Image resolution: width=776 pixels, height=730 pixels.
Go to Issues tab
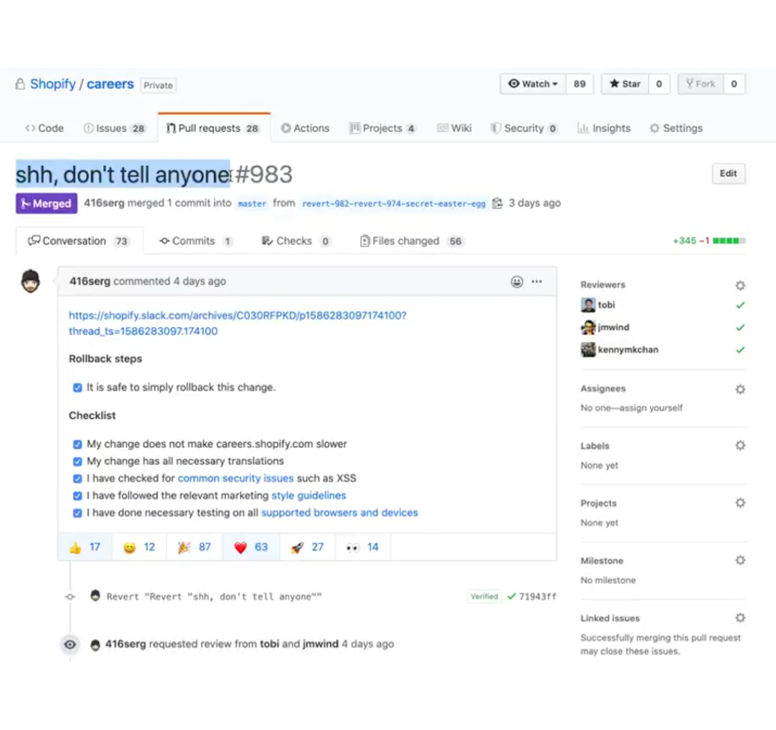(x=115, y=128)
